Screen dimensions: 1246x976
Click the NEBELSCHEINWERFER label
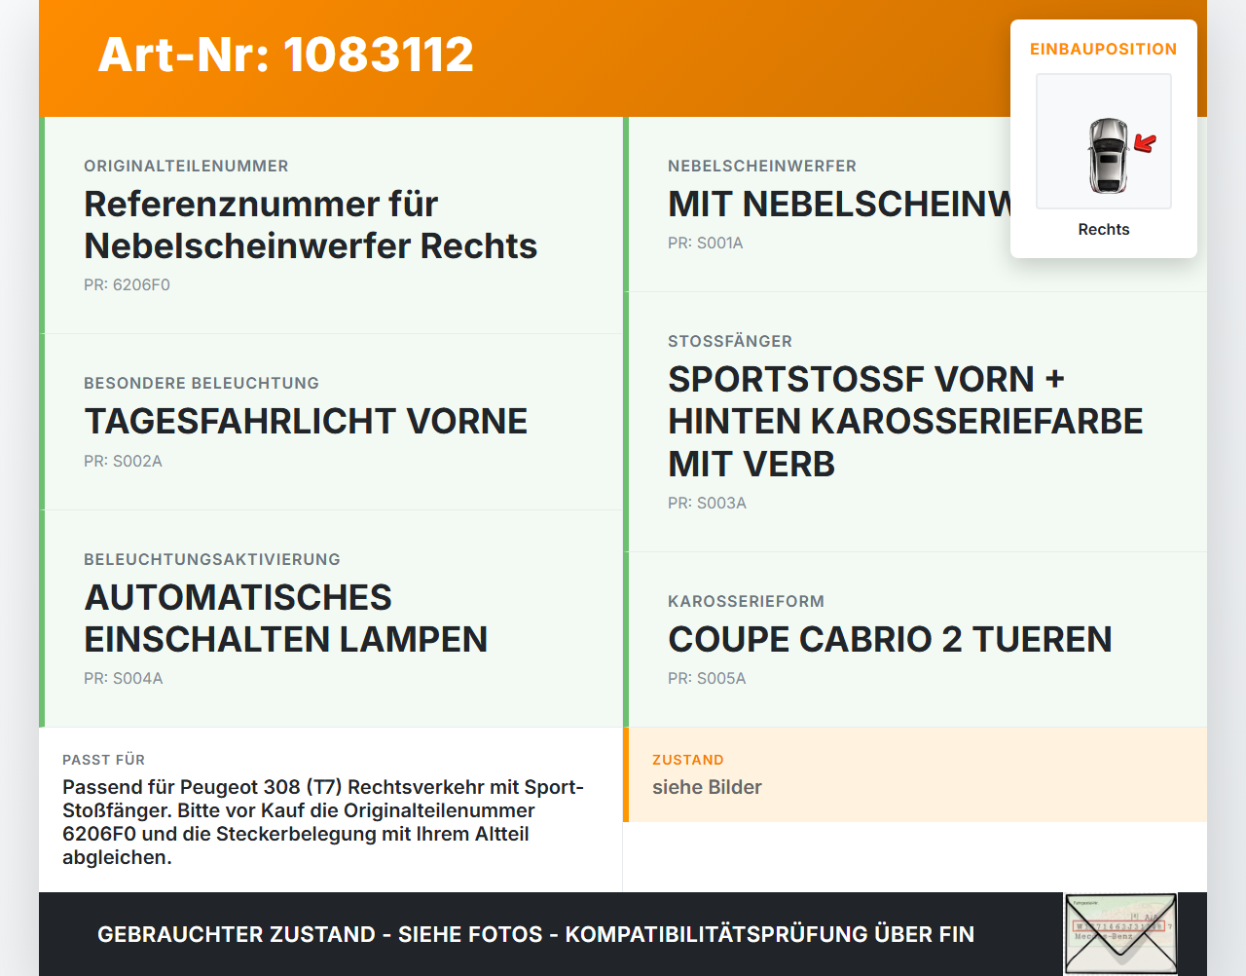point(762,167)
